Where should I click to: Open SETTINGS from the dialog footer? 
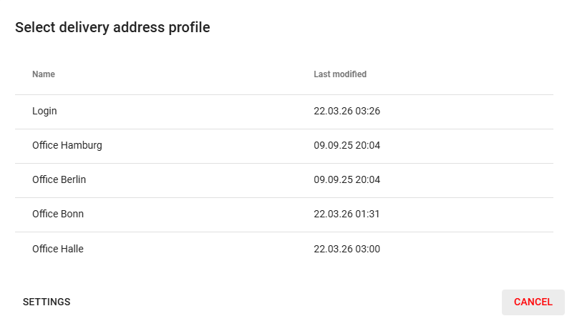[47, 302]
